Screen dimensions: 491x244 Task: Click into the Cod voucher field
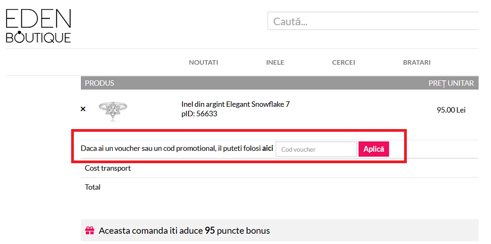(x=316, y=149)
